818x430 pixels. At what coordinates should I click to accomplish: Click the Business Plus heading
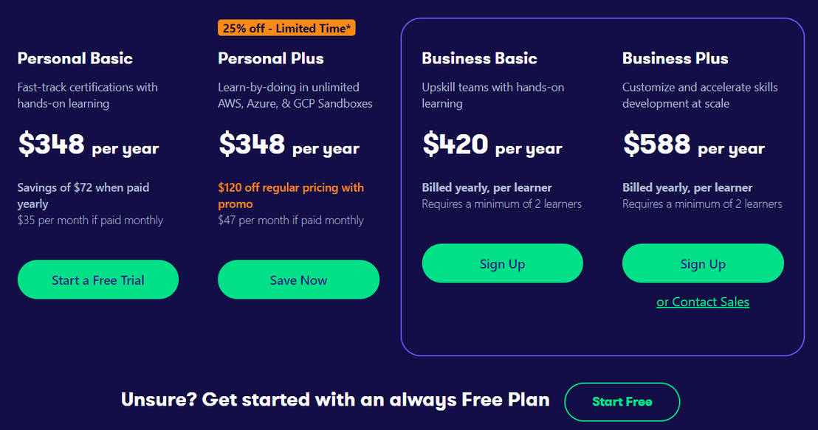click(675, 58)
